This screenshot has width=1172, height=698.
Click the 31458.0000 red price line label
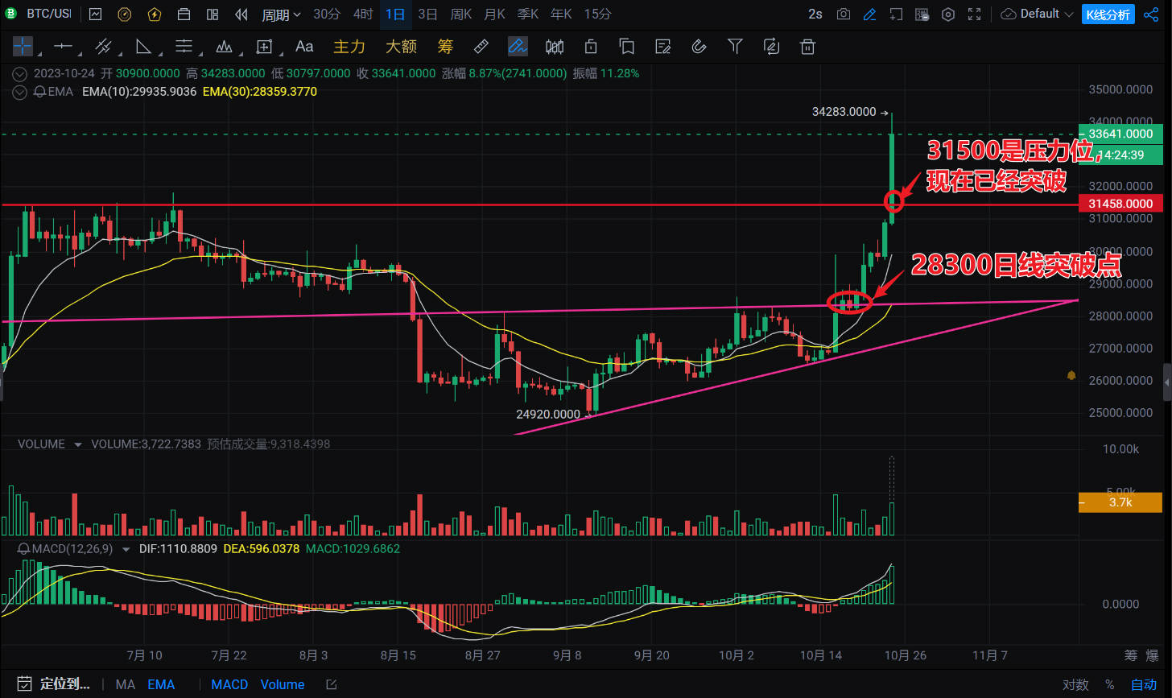(1120, 204)
